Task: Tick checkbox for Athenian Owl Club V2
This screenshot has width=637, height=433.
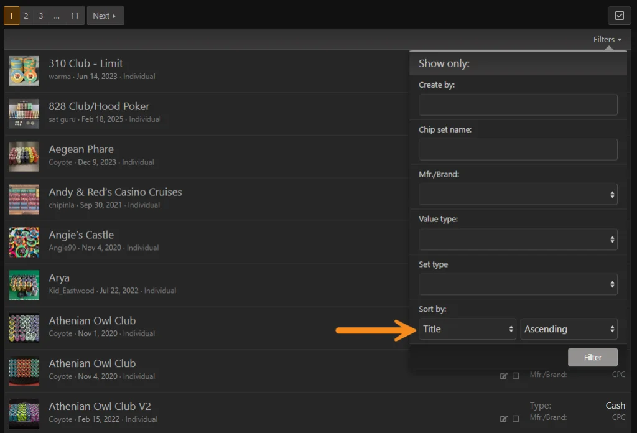Action: point(516,419)
